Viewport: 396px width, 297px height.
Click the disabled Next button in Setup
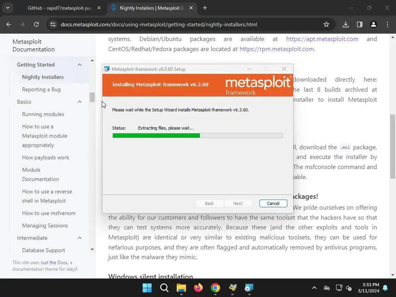[x=238, y=203]
